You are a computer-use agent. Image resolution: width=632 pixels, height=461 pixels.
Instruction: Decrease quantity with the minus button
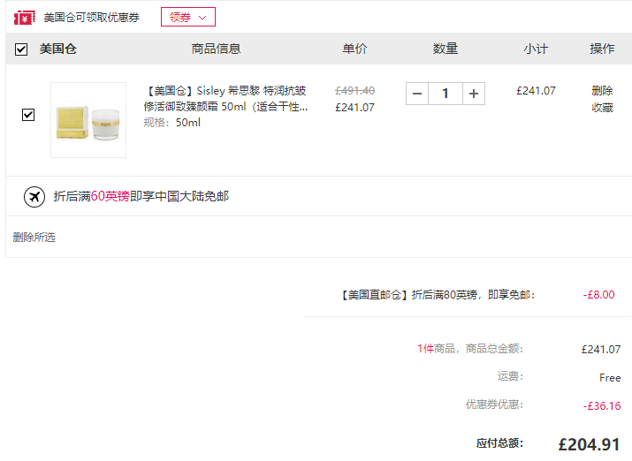pyautogui.click(x=417, y=94)
